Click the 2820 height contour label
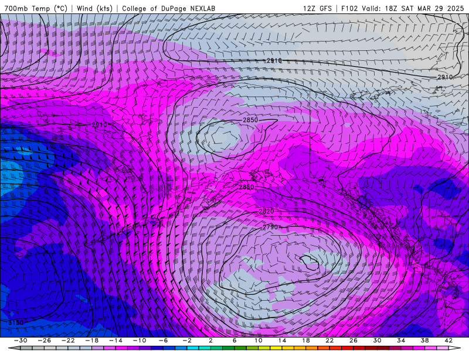Viewport: 469px width, 351px height. tap(266, 211)
